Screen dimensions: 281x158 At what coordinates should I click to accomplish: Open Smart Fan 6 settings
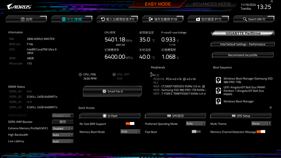click(x=112, y=91)
